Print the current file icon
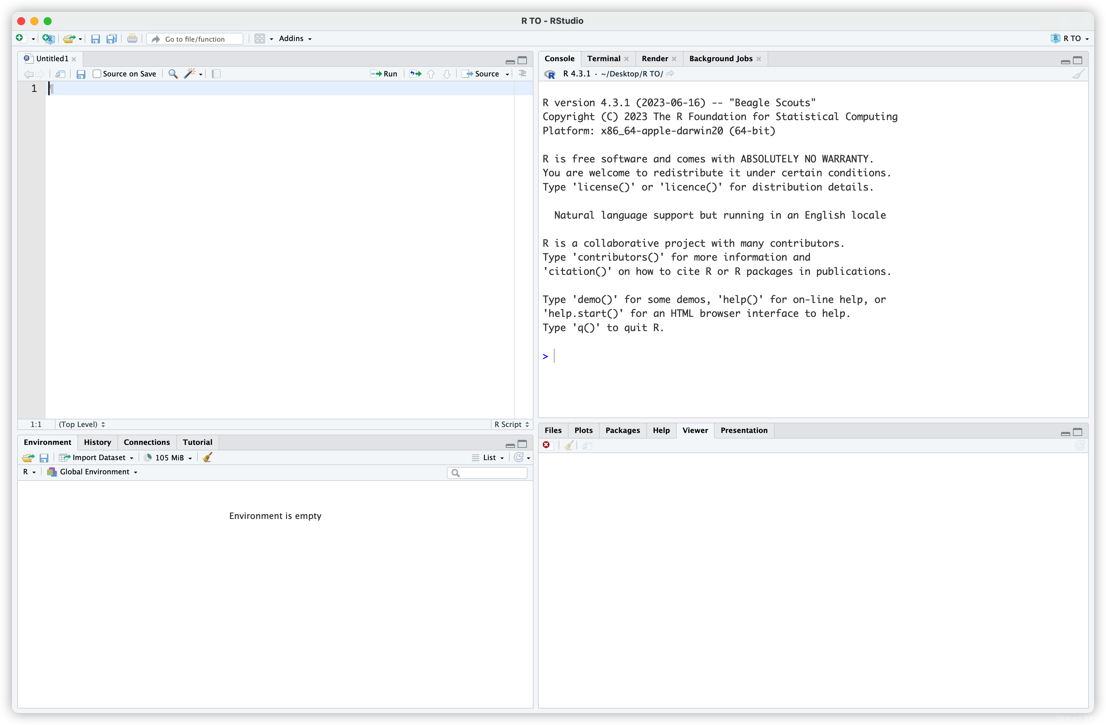This screenshot has height=725, width=1106. coord(132,39)
